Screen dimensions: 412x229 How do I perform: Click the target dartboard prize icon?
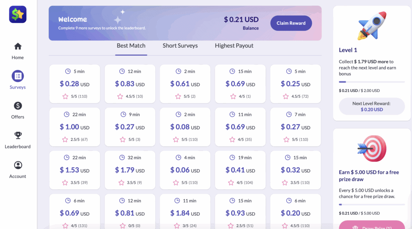click(372, 148)
